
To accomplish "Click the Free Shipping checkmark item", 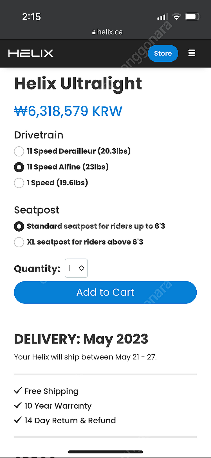I will [46, 391].
